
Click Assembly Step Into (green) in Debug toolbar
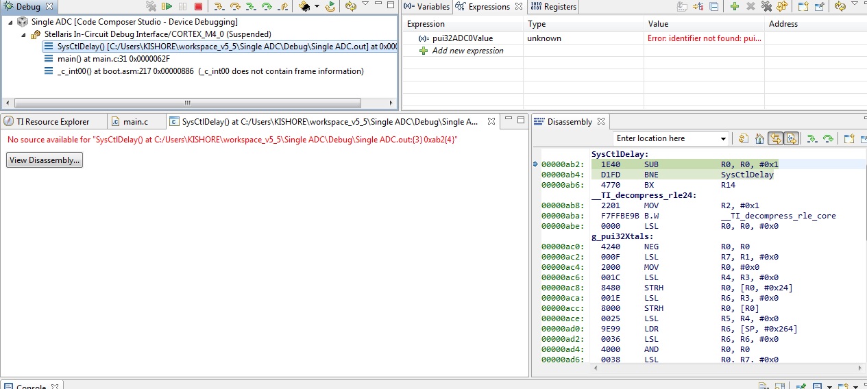pos(251,7)
